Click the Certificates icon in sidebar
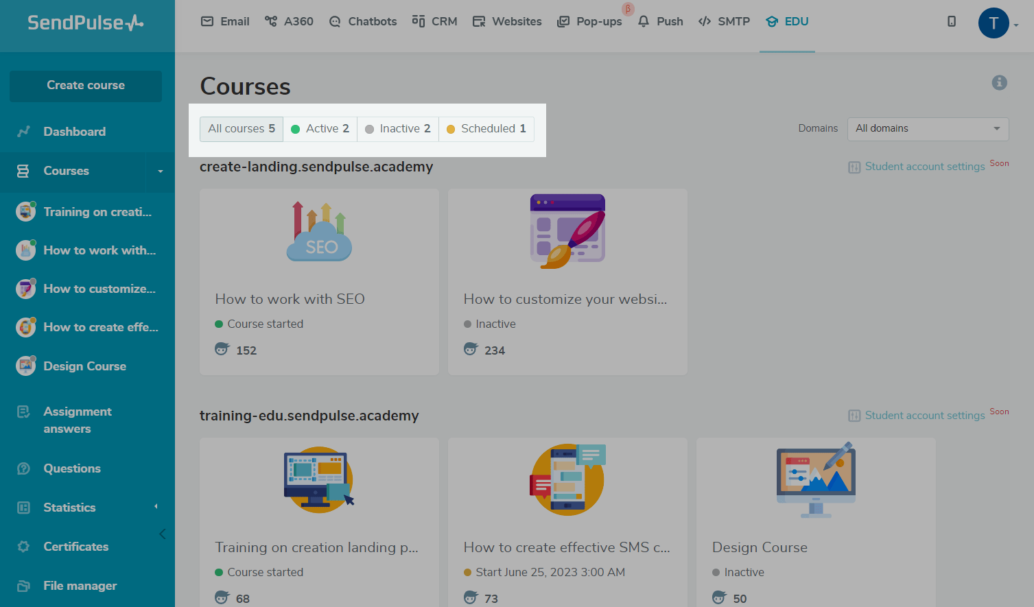This screenshot has height=607, width=1034. pos(24,547)
